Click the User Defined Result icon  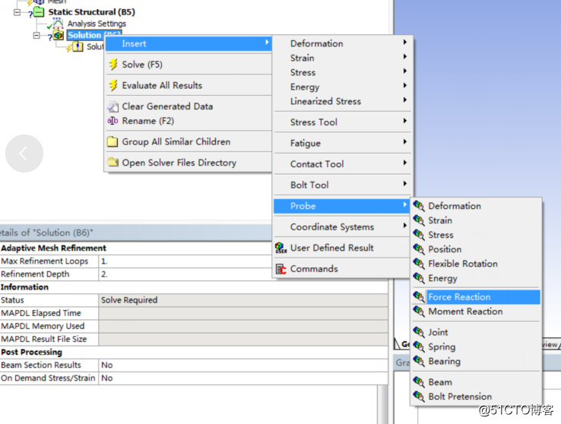[280, 248]
